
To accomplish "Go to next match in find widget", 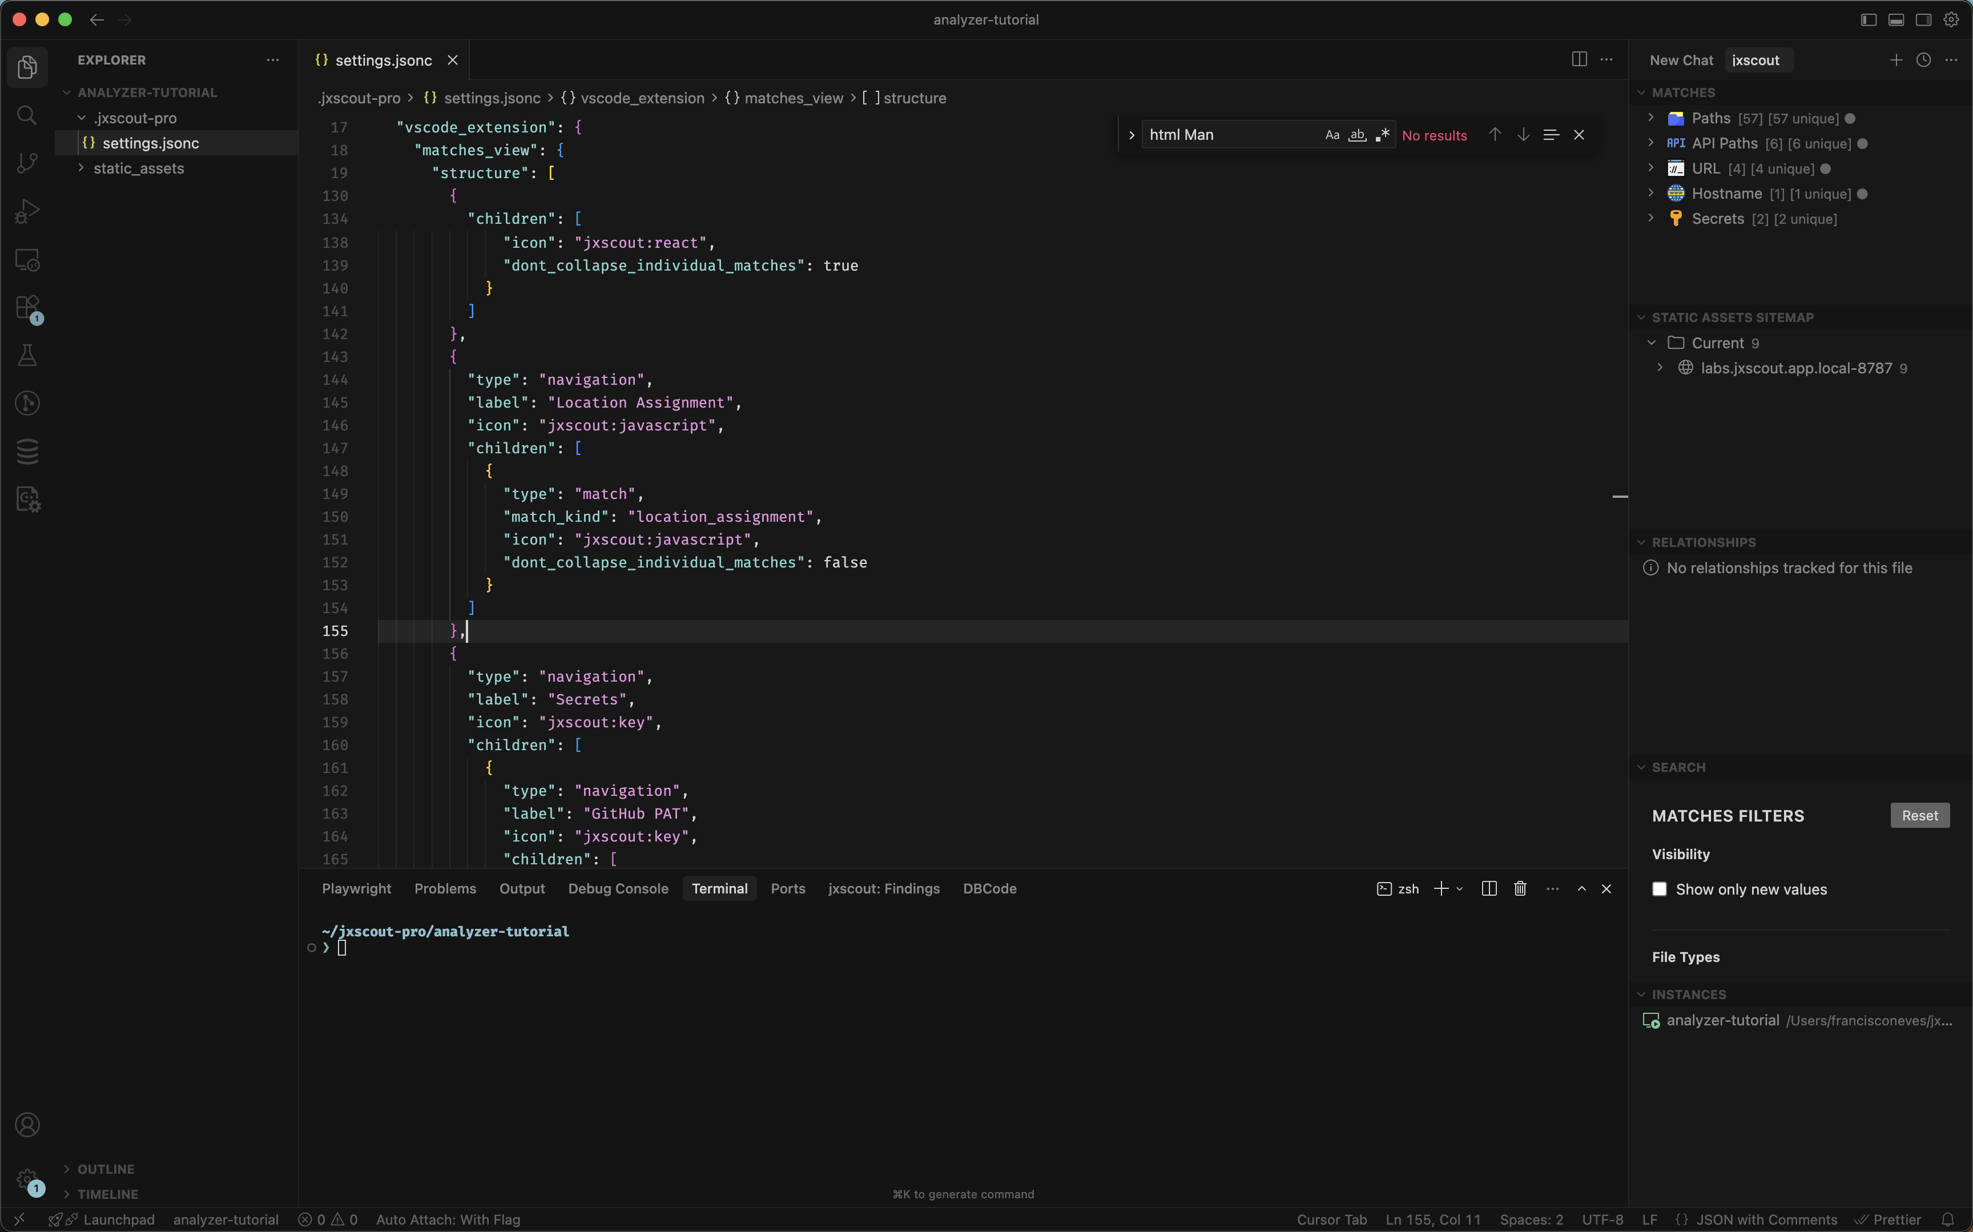I will (1523, 134).
